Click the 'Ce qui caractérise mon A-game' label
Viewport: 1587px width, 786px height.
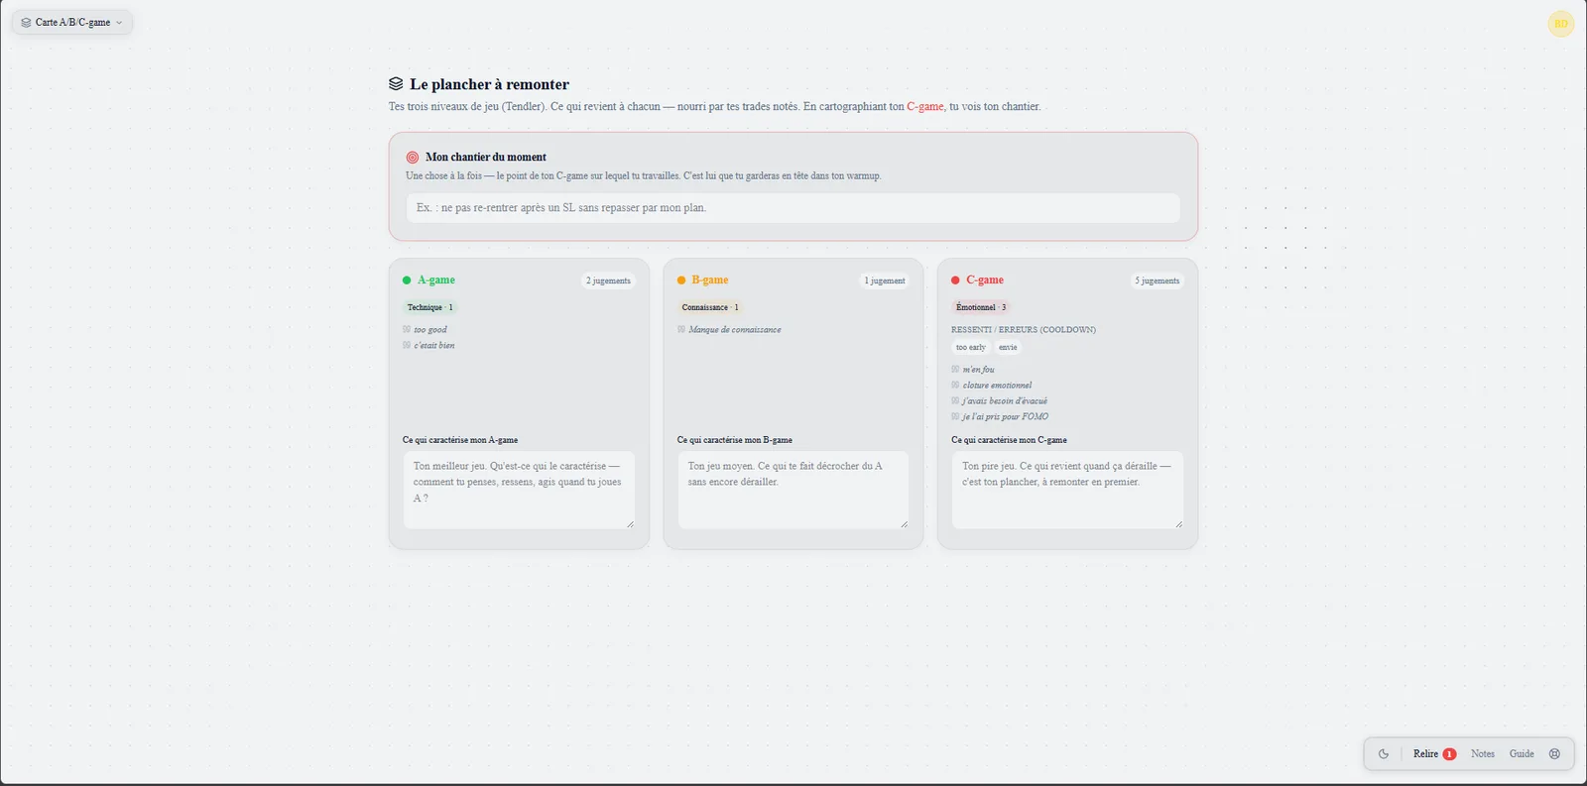[460, 440]
